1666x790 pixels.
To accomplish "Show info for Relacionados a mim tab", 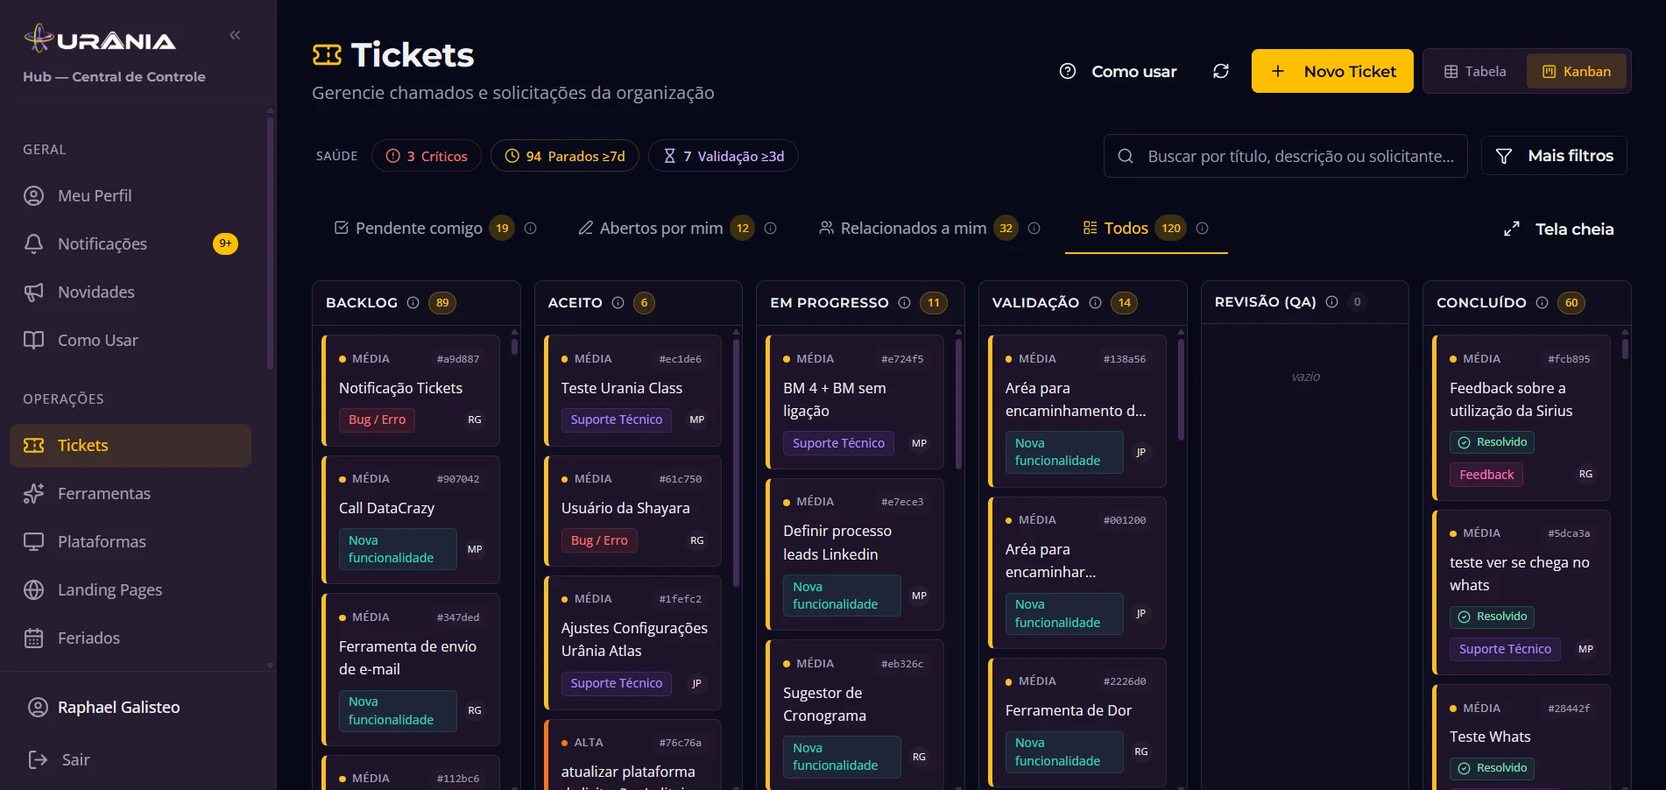I will [x=1034, y=228].
